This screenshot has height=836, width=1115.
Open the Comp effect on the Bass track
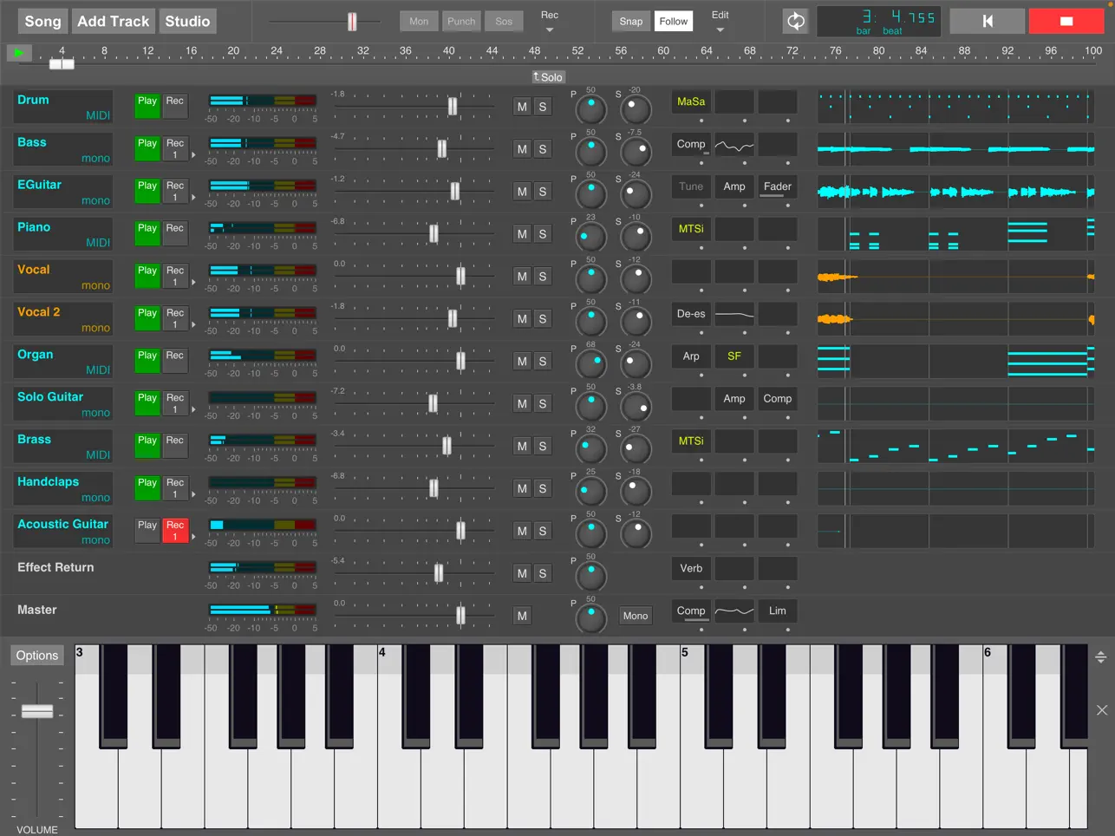[x=690, y=144]
